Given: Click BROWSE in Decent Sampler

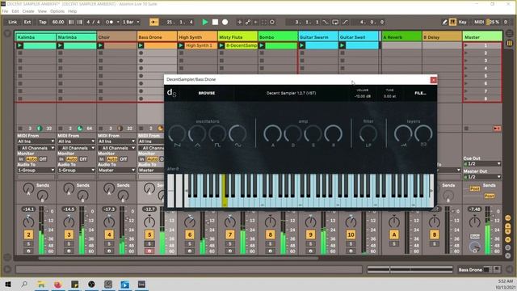Looking at the screenshot, I should pos(207,93).
